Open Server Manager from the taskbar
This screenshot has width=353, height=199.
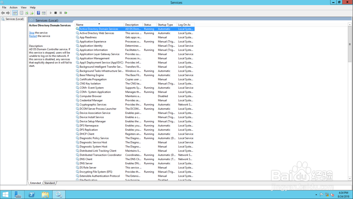click(x=18, y=194)
